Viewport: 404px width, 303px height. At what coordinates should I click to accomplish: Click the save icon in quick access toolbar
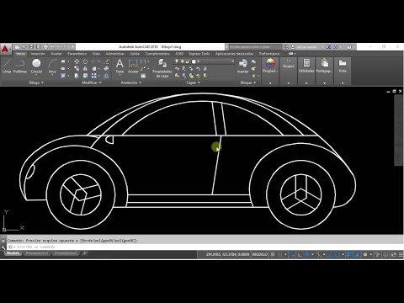tap(31, 47)
